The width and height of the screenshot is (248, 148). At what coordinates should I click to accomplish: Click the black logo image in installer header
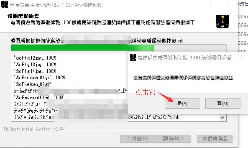point(222,22)
